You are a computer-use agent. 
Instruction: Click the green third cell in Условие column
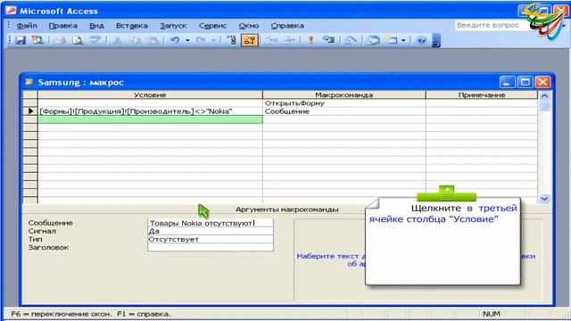tap(150, 119)
